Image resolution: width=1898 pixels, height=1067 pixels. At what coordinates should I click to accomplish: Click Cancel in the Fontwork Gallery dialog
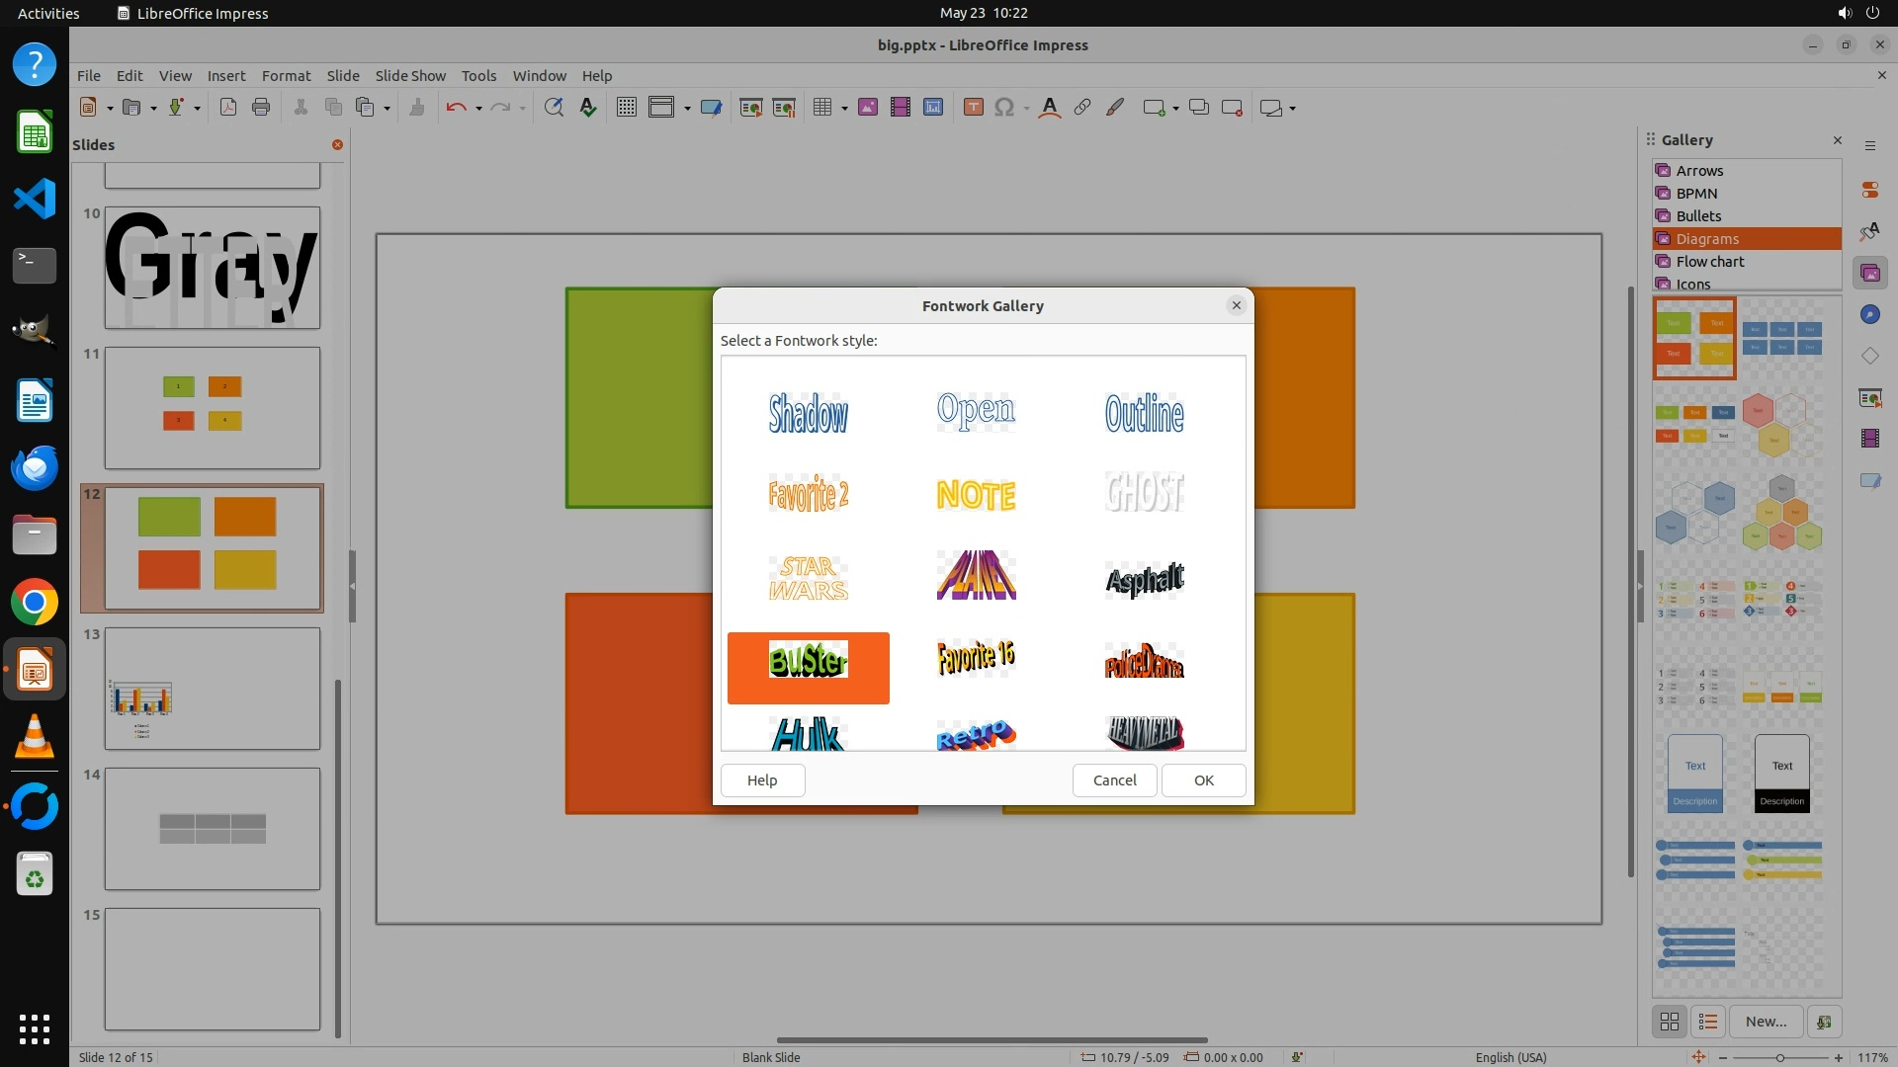(x=1114, y=780)
